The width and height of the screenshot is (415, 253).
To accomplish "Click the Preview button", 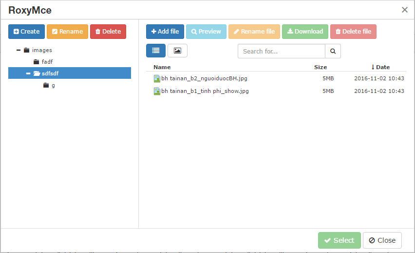I will (x=206, y=32).
